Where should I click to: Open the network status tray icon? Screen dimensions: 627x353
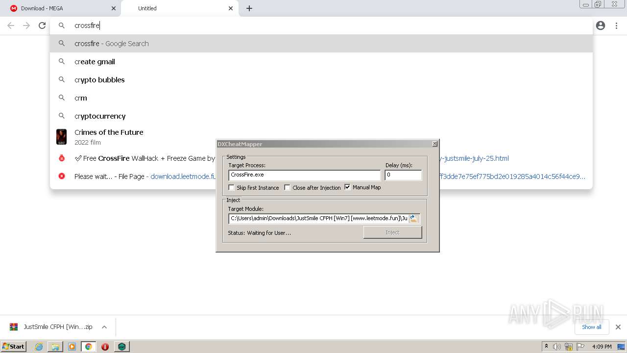tap(569, 347)
